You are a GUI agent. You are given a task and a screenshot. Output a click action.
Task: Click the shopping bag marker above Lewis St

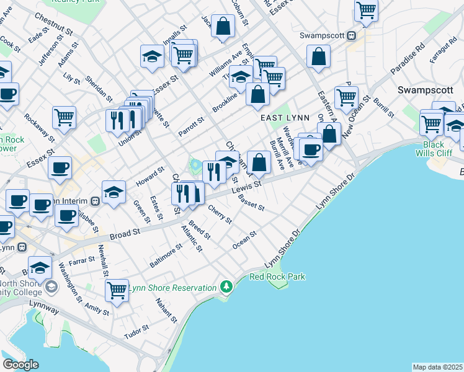pos(259,162)
